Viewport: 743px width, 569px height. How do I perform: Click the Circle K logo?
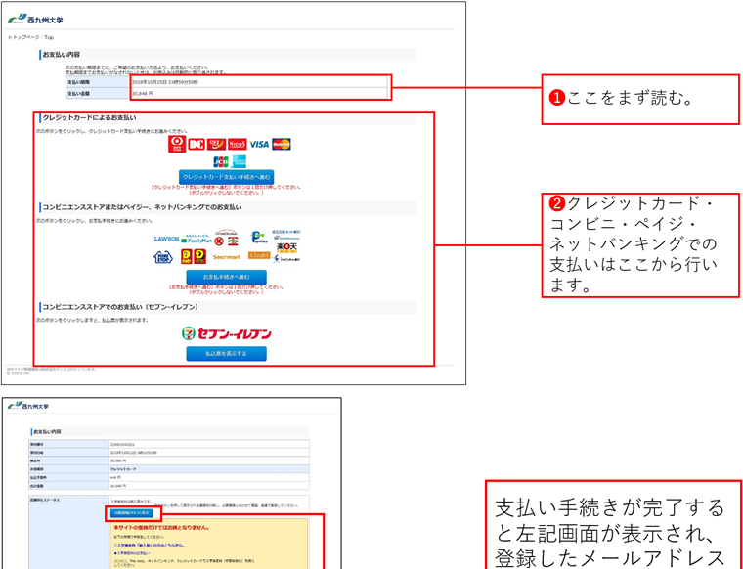(219, 241)
